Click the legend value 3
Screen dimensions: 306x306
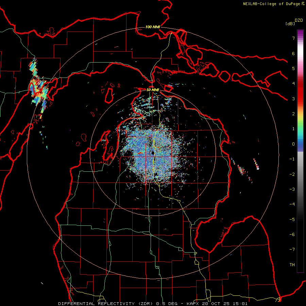coord(293,99)
